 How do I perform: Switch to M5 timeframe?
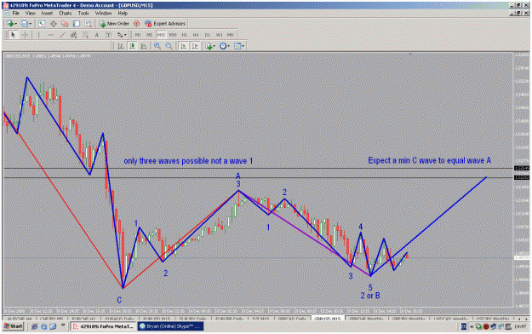click(x=149, y=35)
